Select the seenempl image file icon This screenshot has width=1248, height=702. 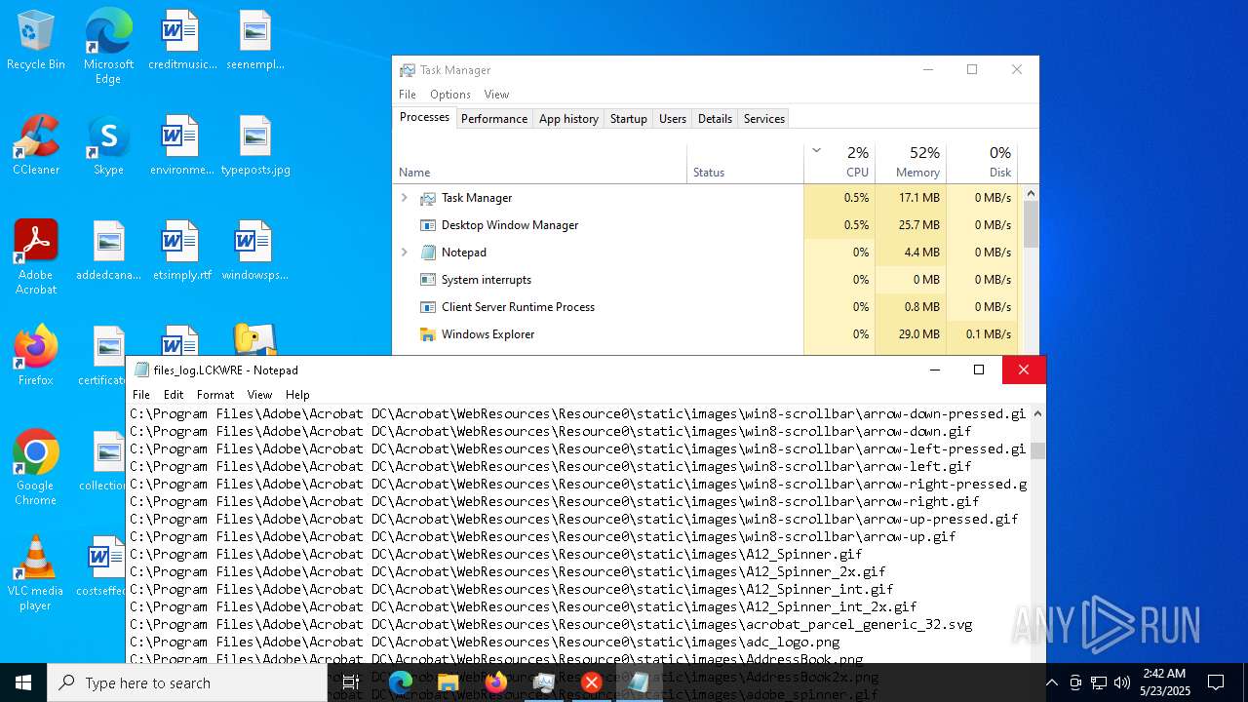click(255, 41)
